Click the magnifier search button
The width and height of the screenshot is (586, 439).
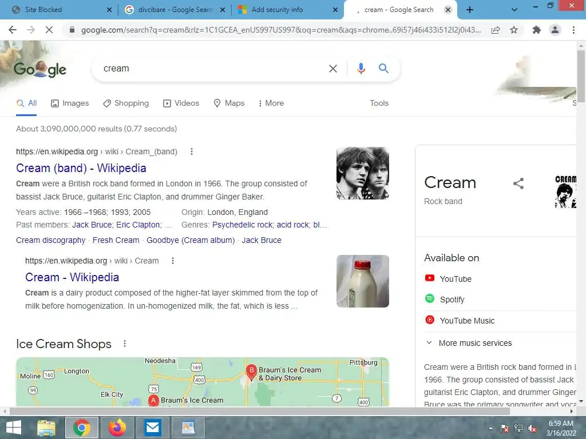point(383,69)
